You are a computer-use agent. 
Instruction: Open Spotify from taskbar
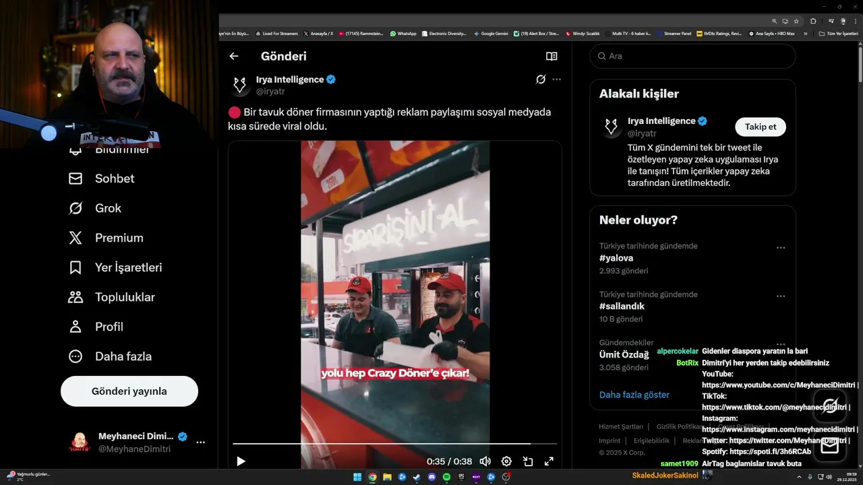446,477
